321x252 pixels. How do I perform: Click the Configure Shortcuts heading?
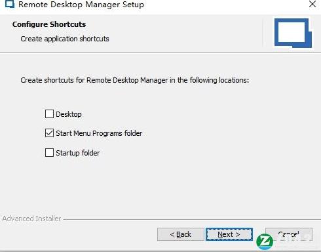point(49,24)
